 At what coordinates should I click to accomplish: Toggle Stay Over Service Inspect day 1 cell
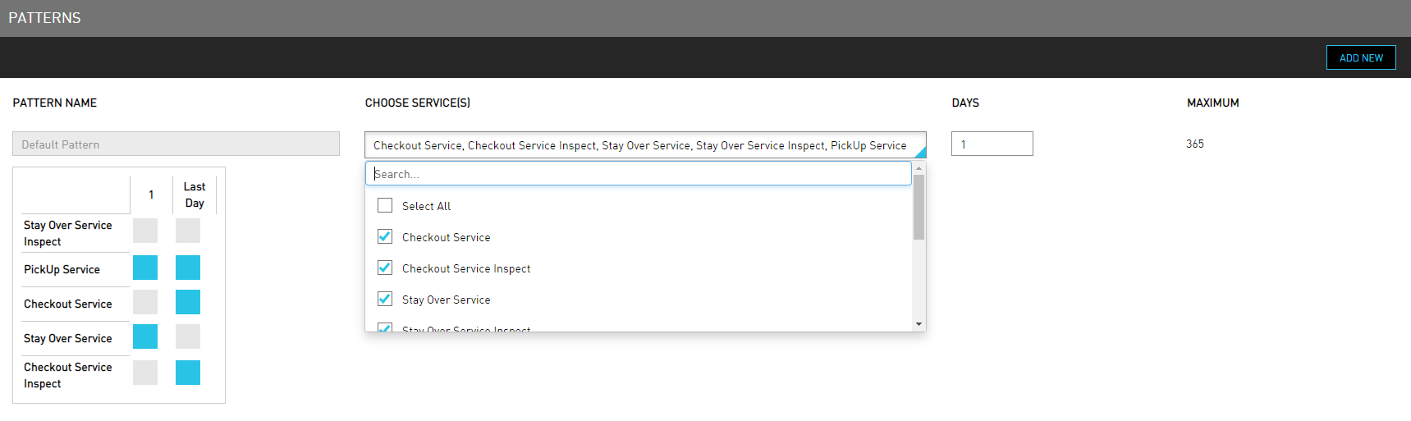145,231
